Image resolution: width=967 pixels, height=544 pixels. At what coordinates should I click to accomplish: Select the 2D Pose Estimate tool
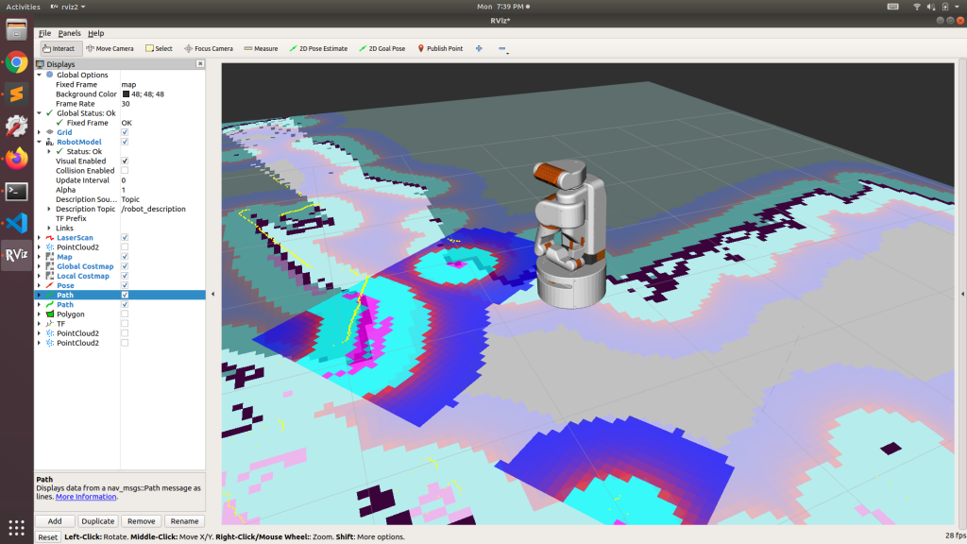[318, 48]
